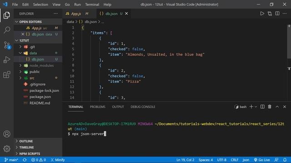Open the Extensions view icon
Screen dimensions: 291x163
(7, 74)
